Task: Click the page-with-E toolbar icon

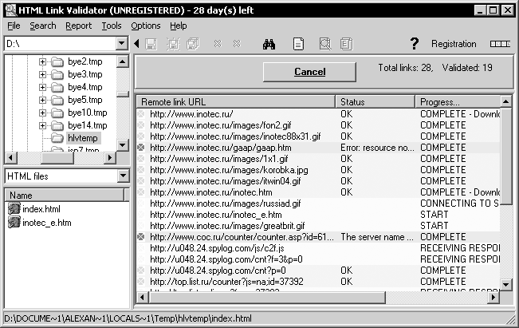Action: [346, 44]
